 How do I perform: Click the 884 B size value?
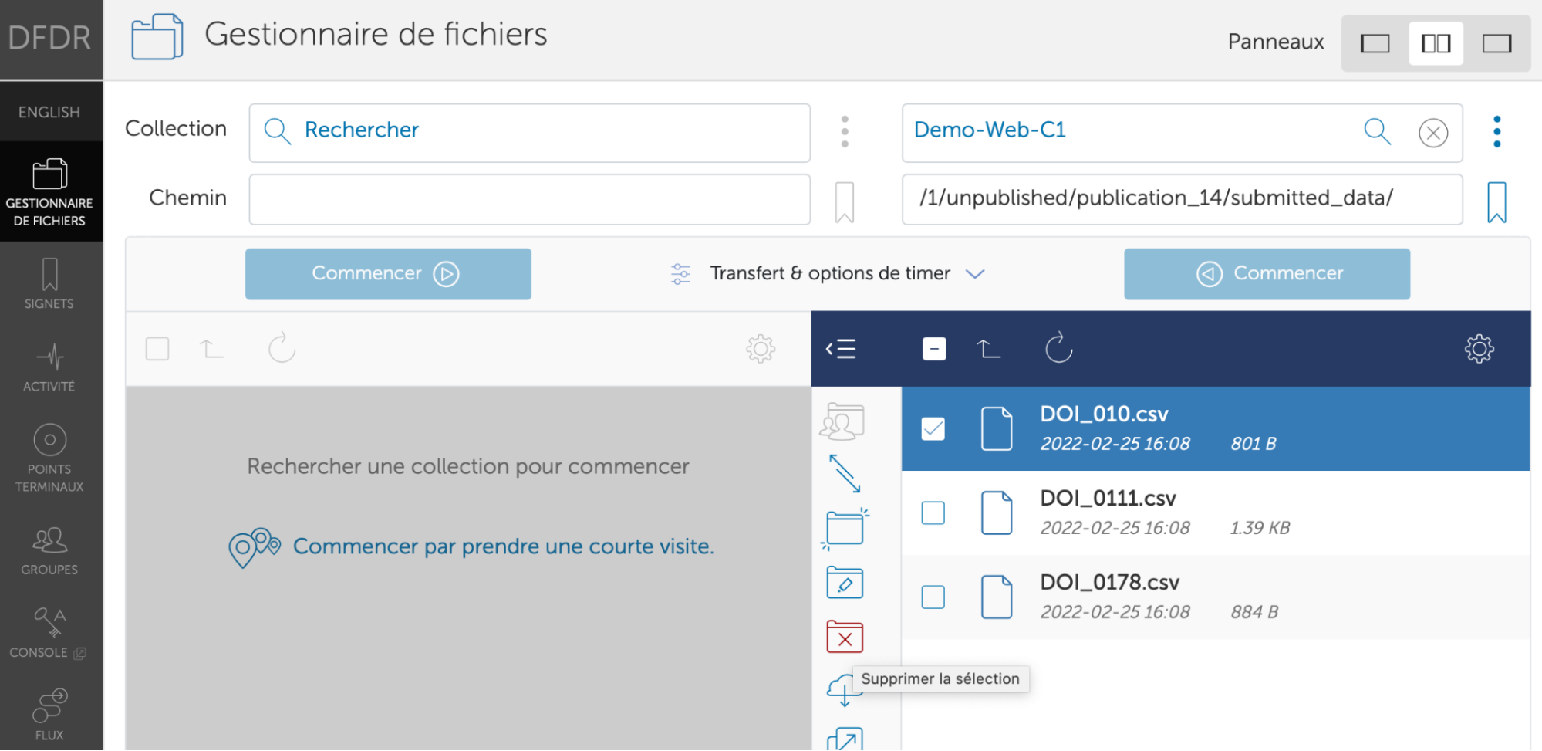(x=1254, y=612)
